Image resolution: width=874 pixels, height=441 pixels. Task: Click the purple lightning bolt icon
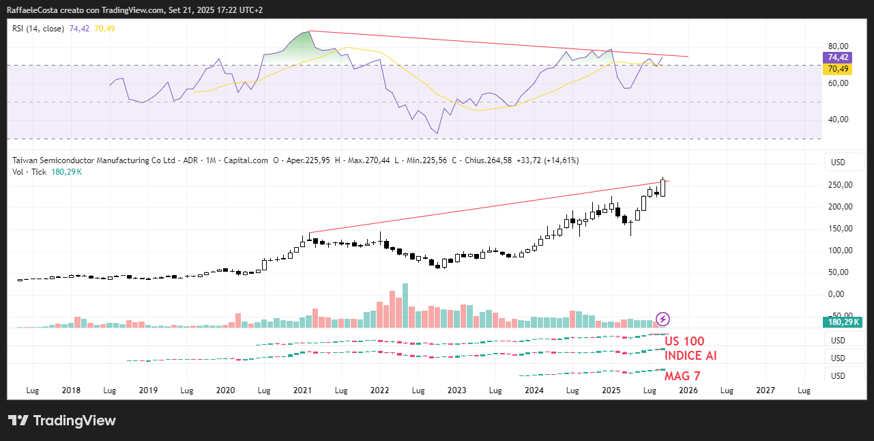click(x=662, y=319)
